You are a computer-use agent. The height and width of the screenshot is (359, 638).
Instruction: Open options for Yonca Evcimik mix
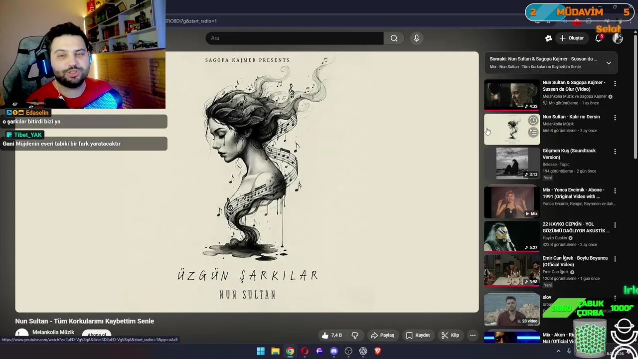[615, 190]
